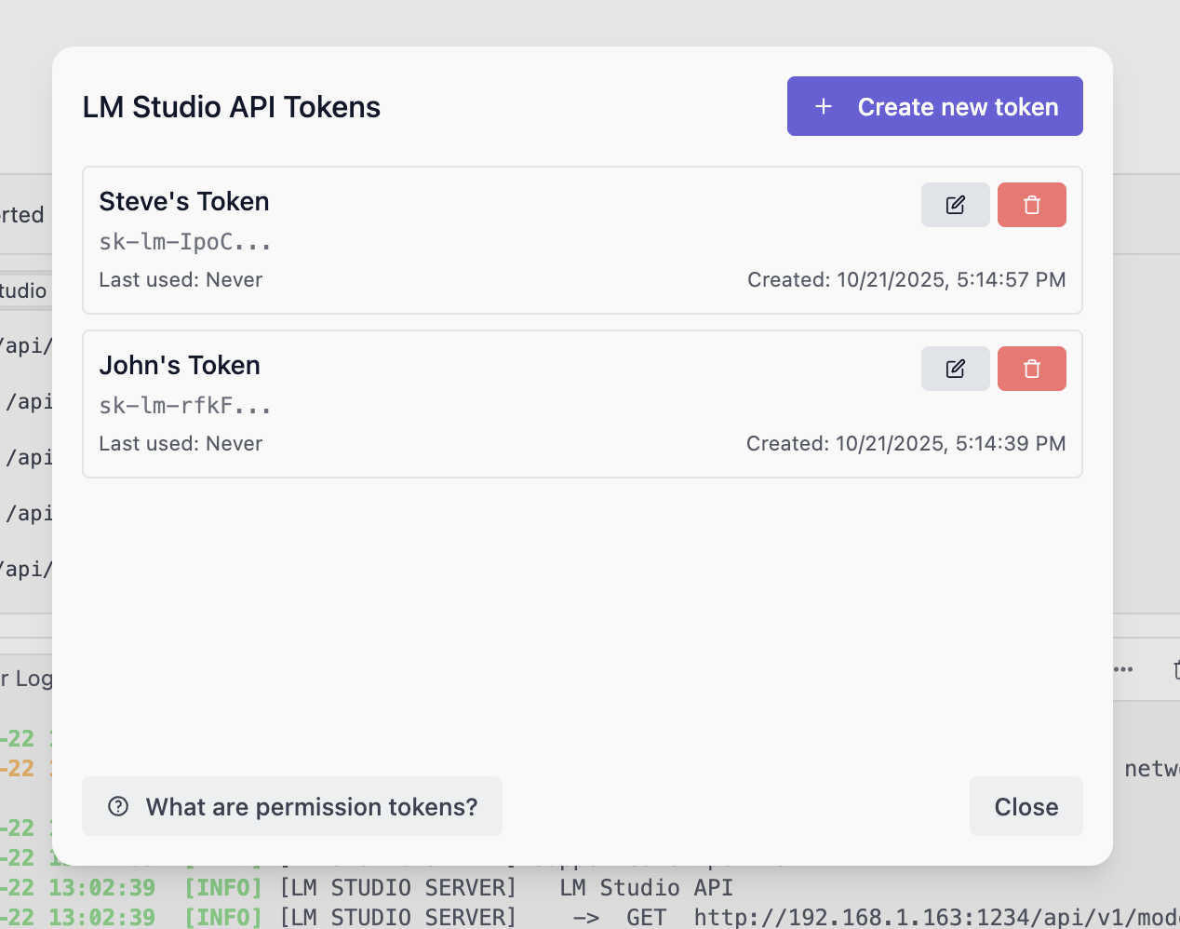Delete John's Token using red trash icon
The image size is (1180, 929).
click(1031, 369)
